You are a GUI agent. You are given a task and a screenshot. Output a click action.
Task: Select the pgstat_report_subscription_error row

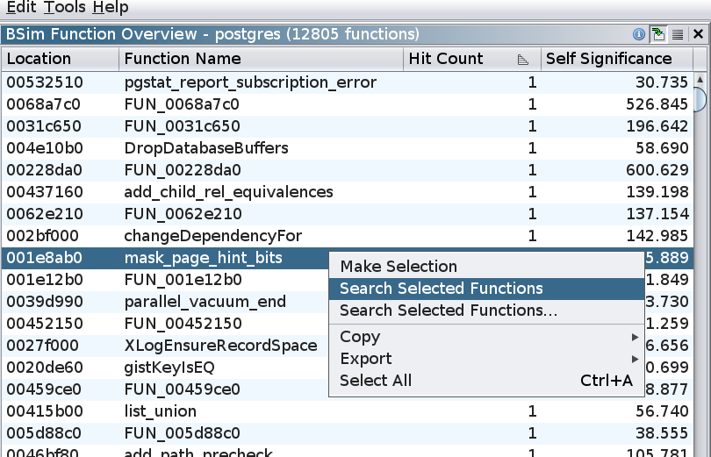[250, 82]
